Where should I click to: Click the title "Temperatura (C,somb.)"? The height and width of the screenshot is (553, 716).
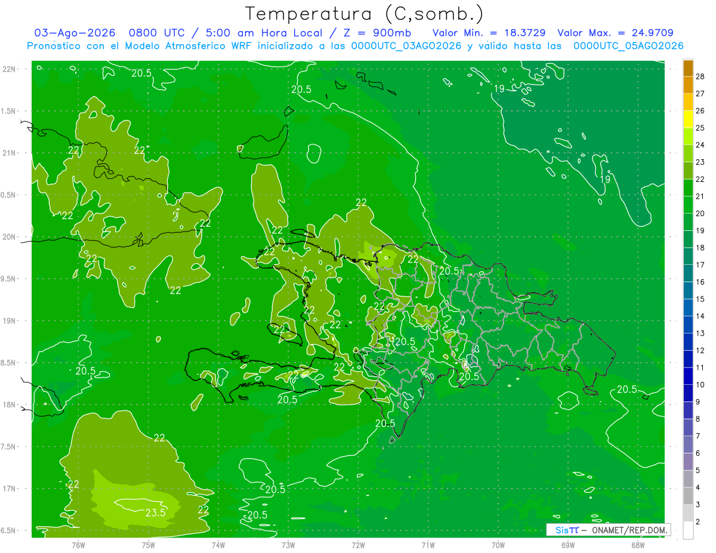[x=364, y=14]
